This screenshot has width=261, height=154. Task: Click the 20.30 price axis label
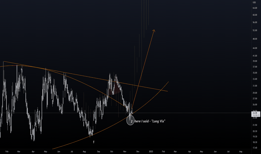(x=255, y=131)
